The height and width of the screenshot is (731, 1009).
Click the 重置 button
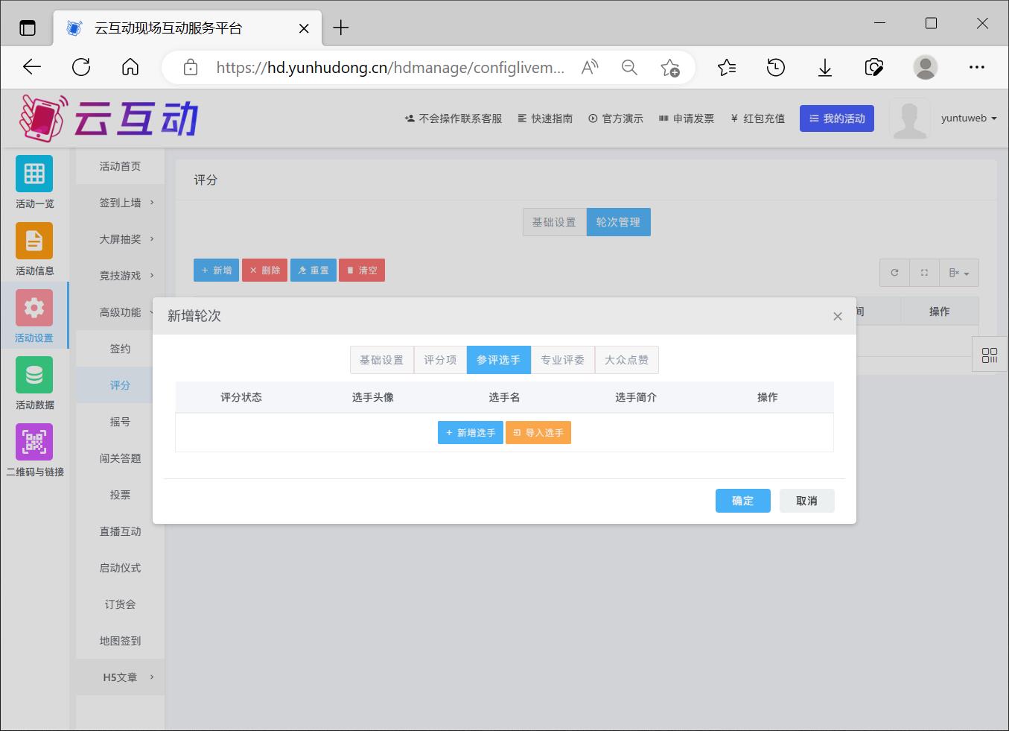point(313,270)
